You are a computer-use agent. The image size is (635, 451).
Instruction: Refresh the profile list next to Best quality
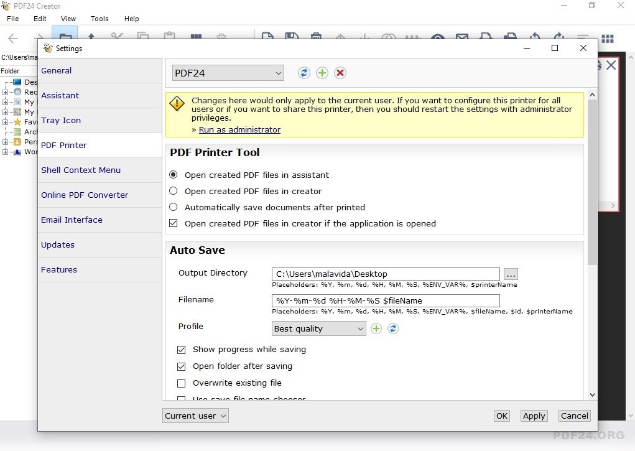(x=393, y=328)
